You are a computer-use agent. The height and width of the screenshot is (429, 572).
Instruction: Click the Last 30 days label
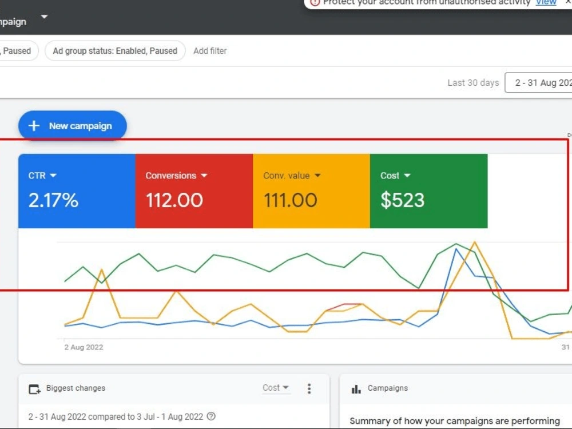click(x=473, y=83)
